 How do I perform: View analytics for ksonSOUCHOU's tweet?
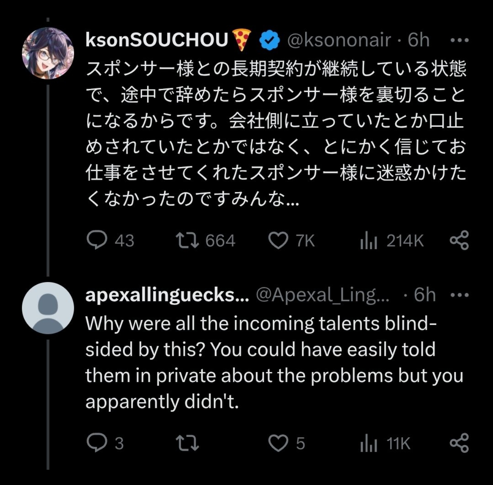(x=368, y=240)
